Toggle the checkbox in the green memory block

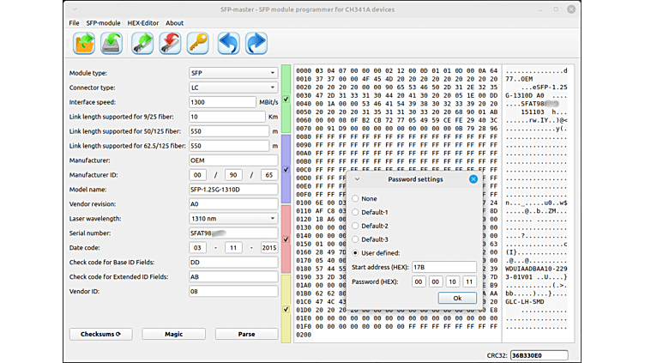click(x=286, y=100)
